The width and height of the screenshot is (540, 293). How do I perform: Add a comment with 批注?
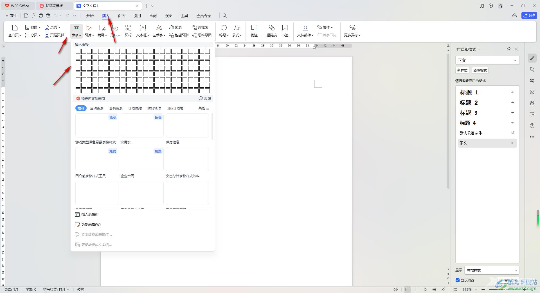coord(254,31)
